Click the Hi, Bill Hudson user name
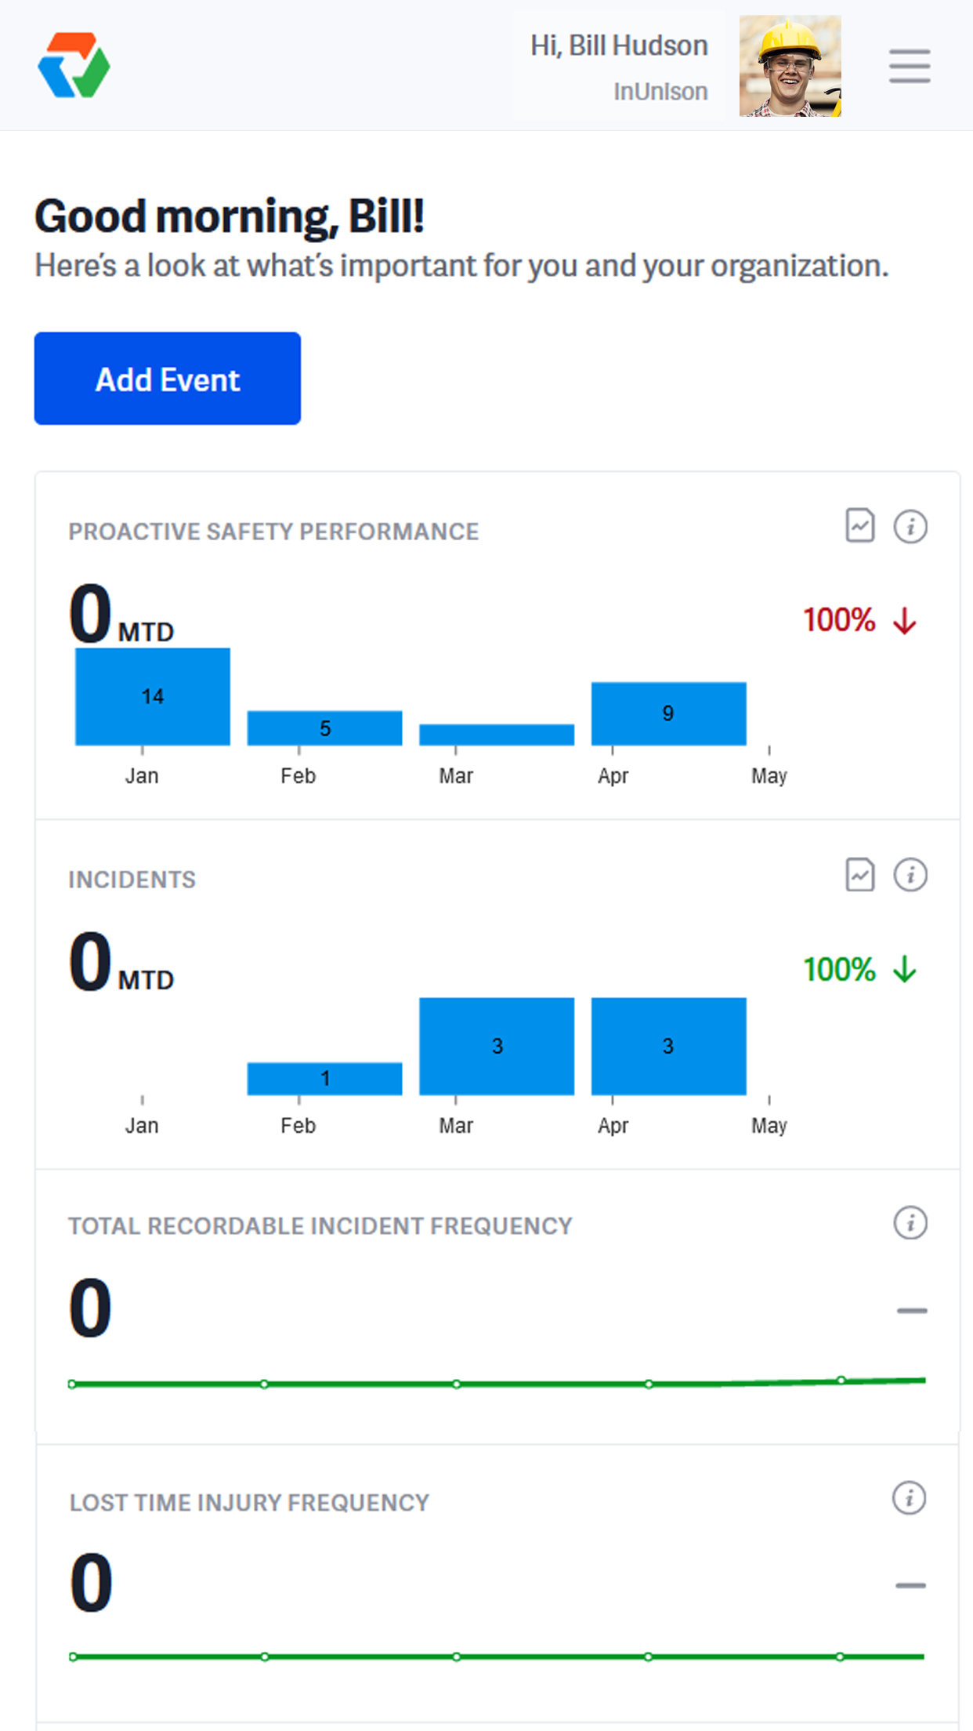The height and width of the screenshot is (1731, 973). [619, 45]
